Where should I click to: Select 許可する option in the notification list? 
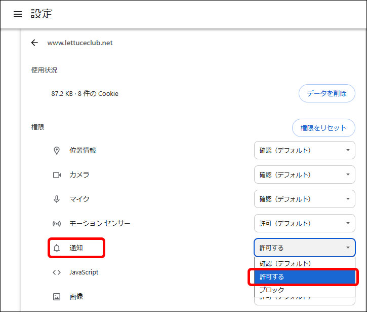305,277
